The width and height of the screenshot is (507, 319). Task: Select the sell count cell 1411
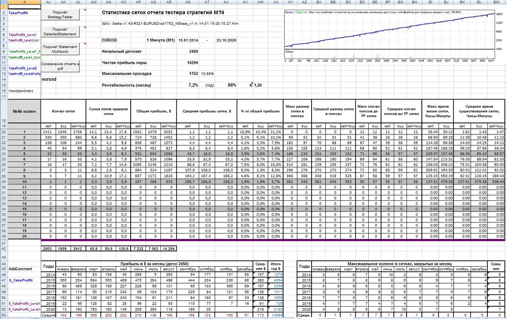pos(48,132)
